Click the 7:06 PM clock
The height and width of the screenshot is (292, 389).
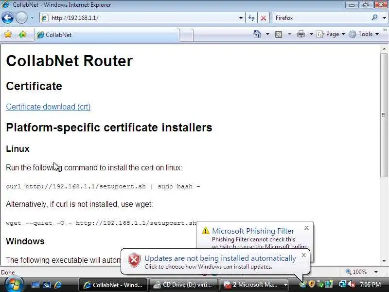370,285
